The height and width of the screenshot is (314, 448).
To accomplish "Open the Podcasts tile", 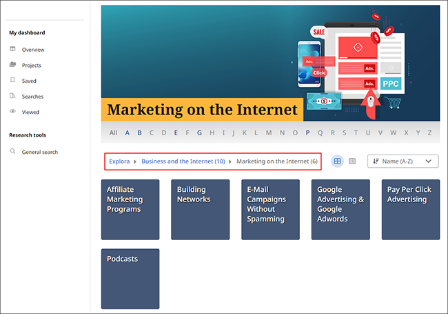I will click(130, 279).
